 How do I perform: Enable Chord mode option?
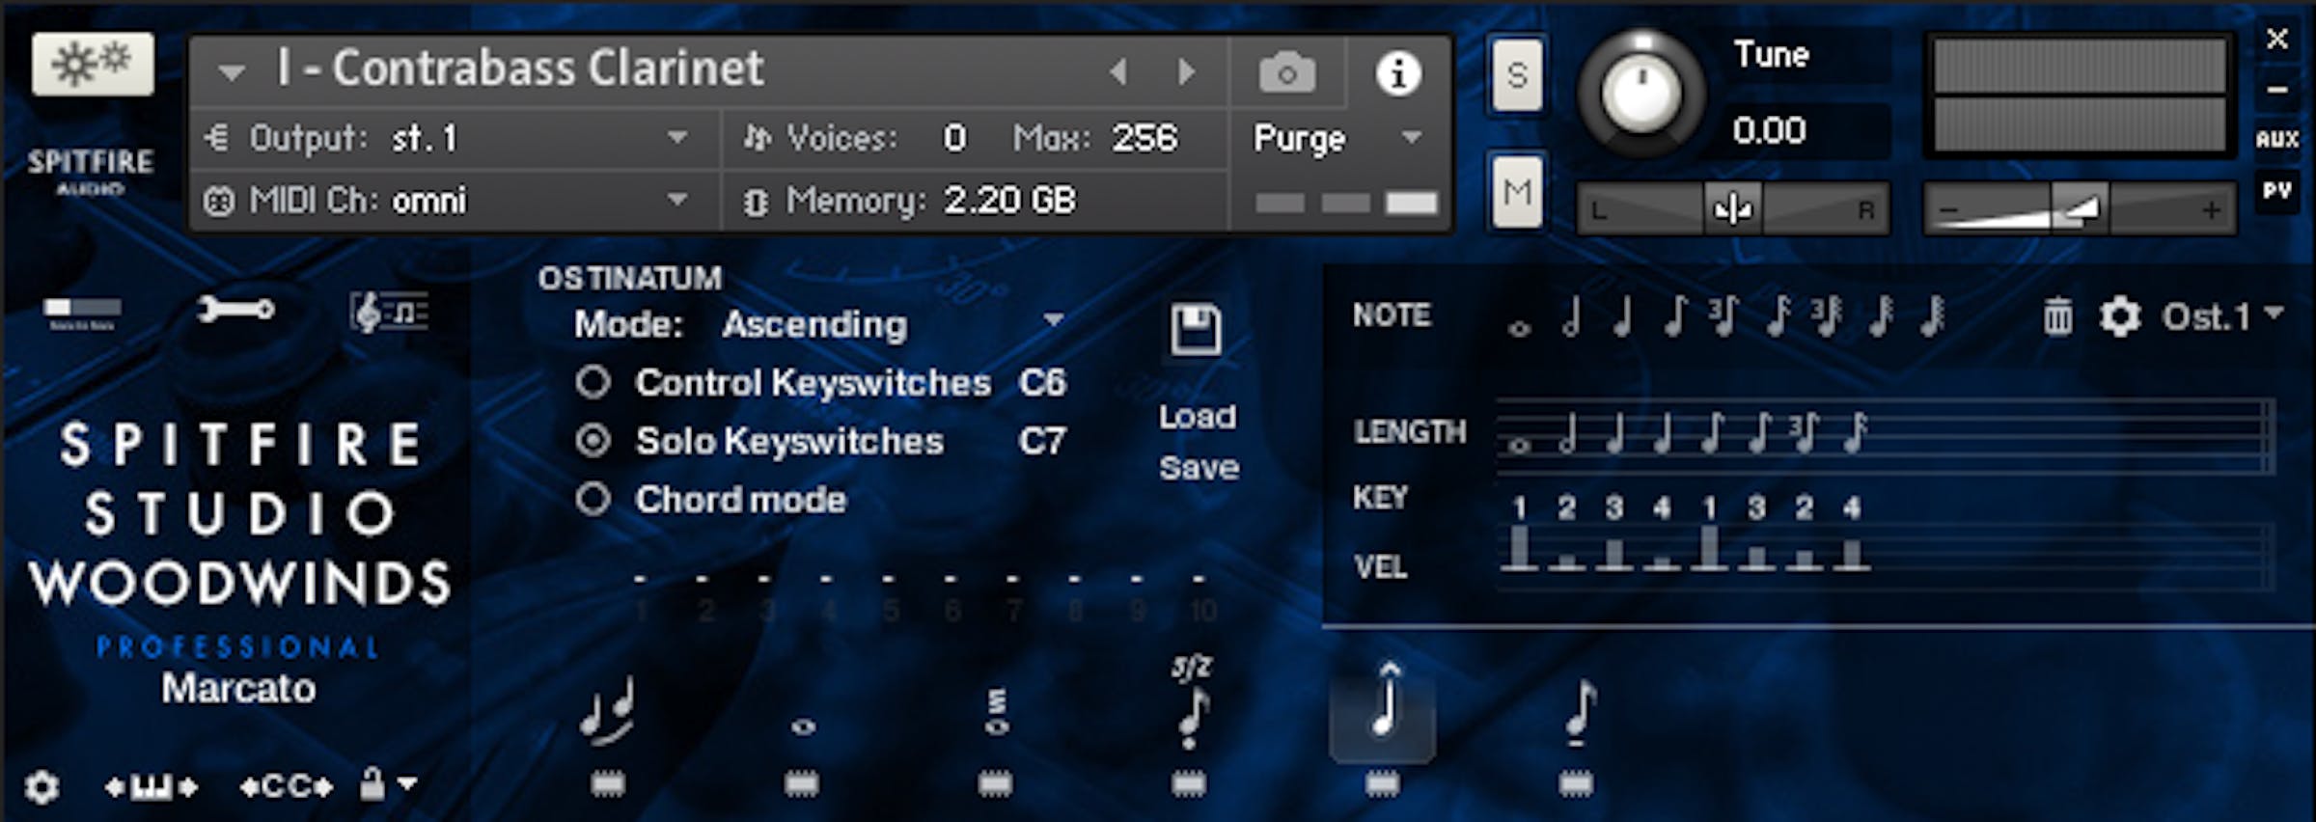[x=593, y=500]
